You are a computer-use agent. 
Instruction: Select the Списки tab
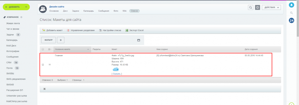point(134,11)
